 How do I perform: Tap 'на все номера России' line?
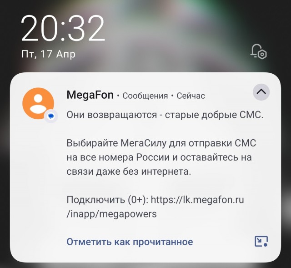(159, 157)
